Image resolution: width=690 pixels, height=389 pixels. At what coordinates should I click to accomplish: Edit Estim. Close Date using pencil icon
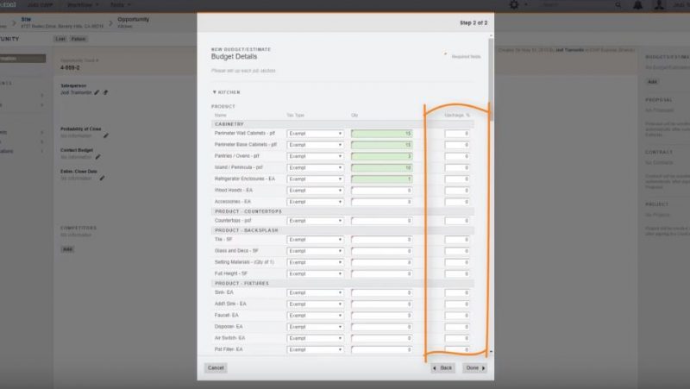pyautogui.click(x=102, y=179)
